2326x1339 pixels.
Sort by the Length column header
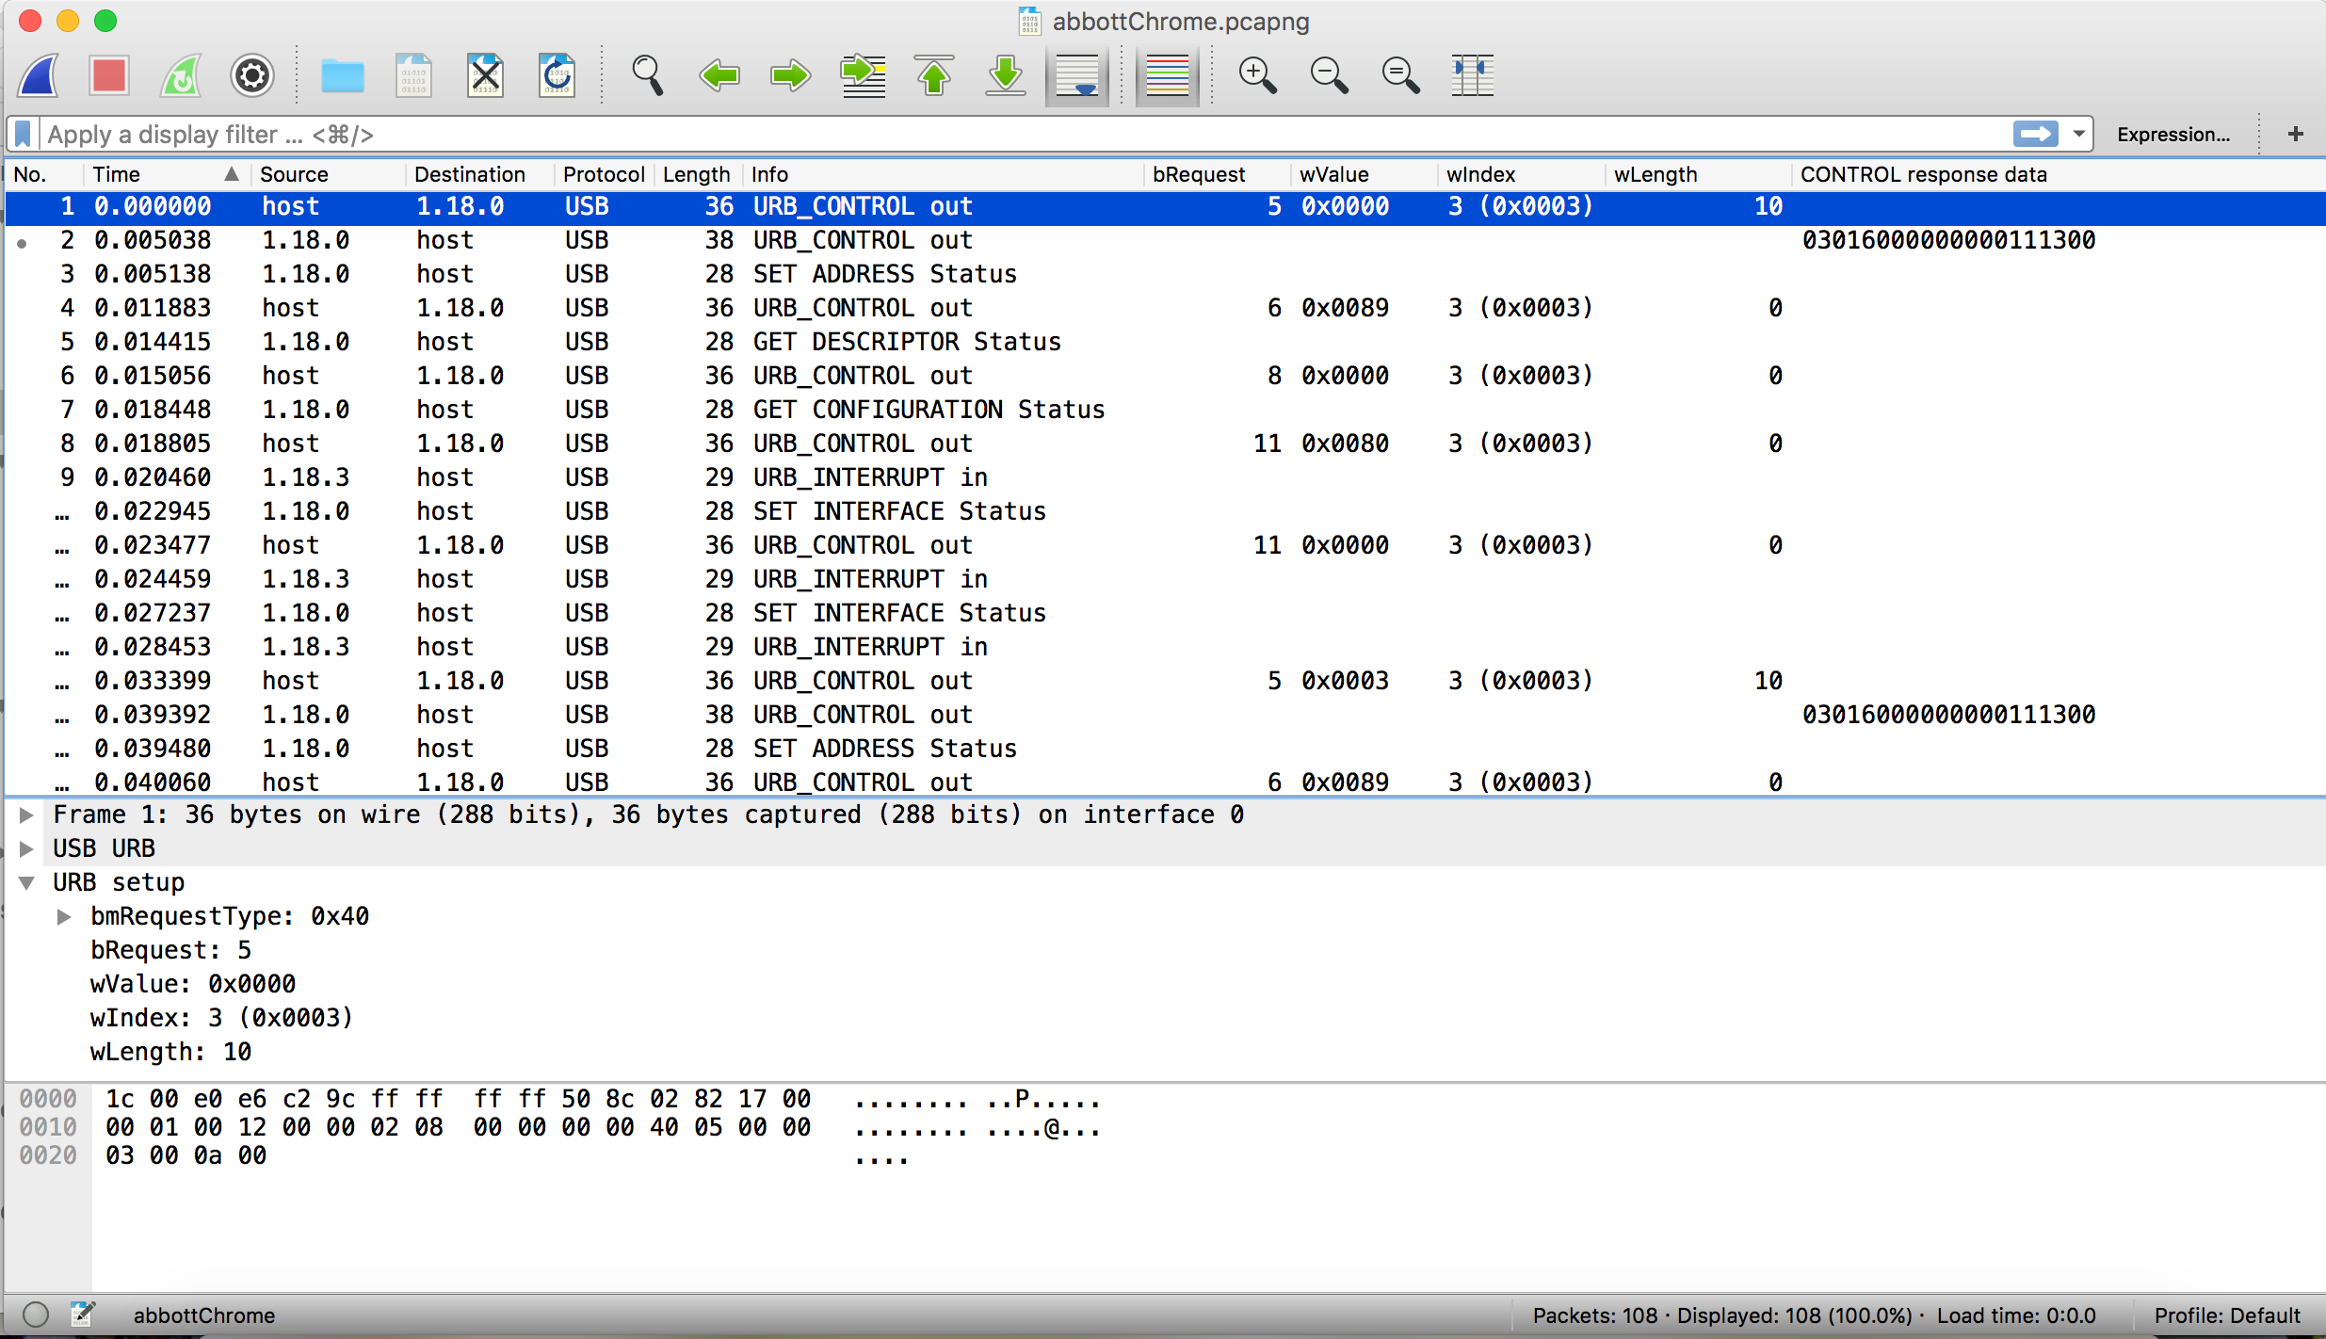(x=696, y=174)
